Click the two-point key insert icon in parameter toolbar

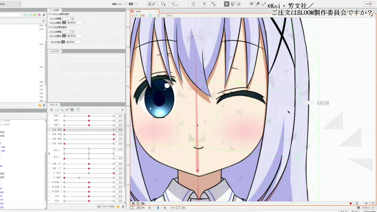pos(57,110)
